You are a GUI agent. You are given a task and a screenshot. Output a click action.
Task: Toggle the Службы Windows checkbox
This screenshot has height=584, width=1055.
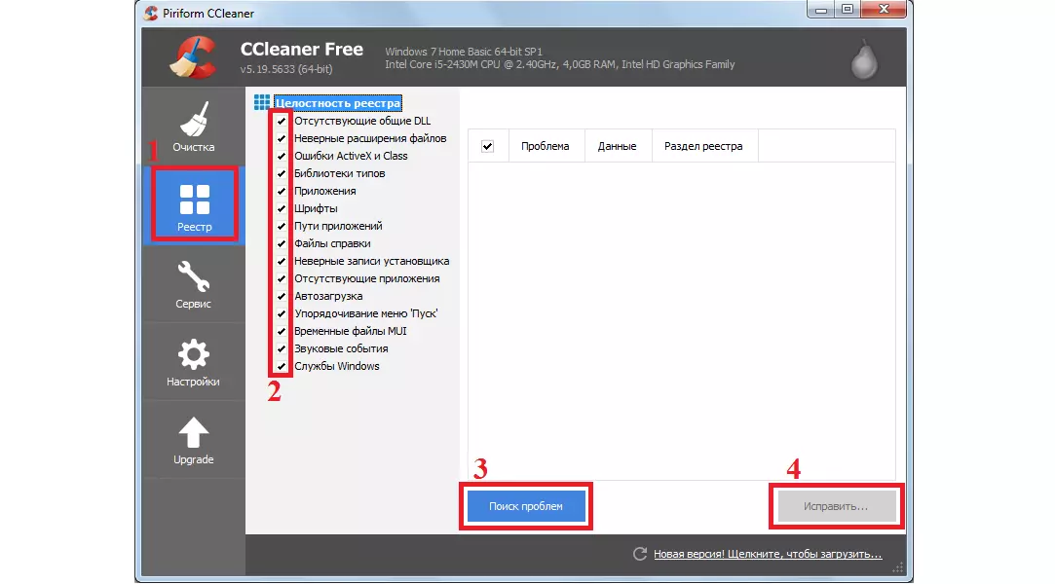282,366
